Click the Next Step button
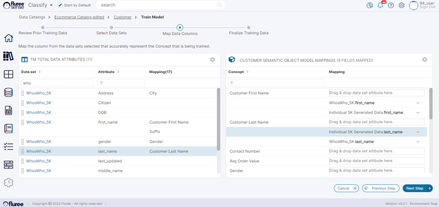This screenshot has height=207, width=439. click(417, 188)
